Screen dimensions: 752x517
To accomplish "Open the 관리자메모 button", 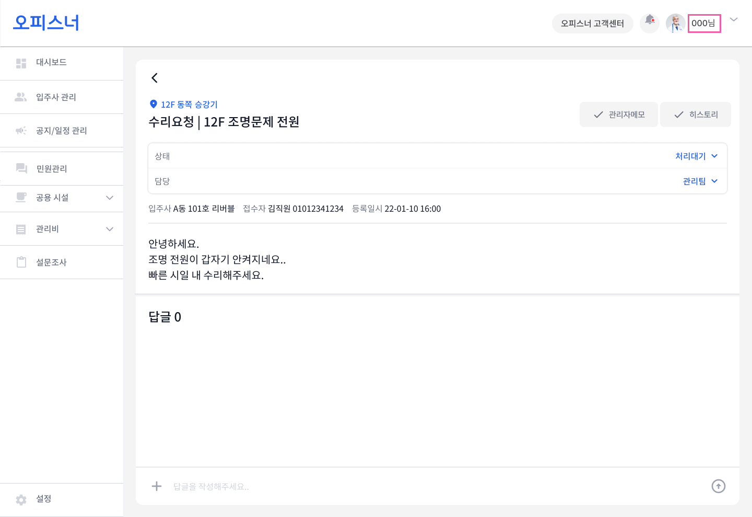I will click(x=619, y=114).
